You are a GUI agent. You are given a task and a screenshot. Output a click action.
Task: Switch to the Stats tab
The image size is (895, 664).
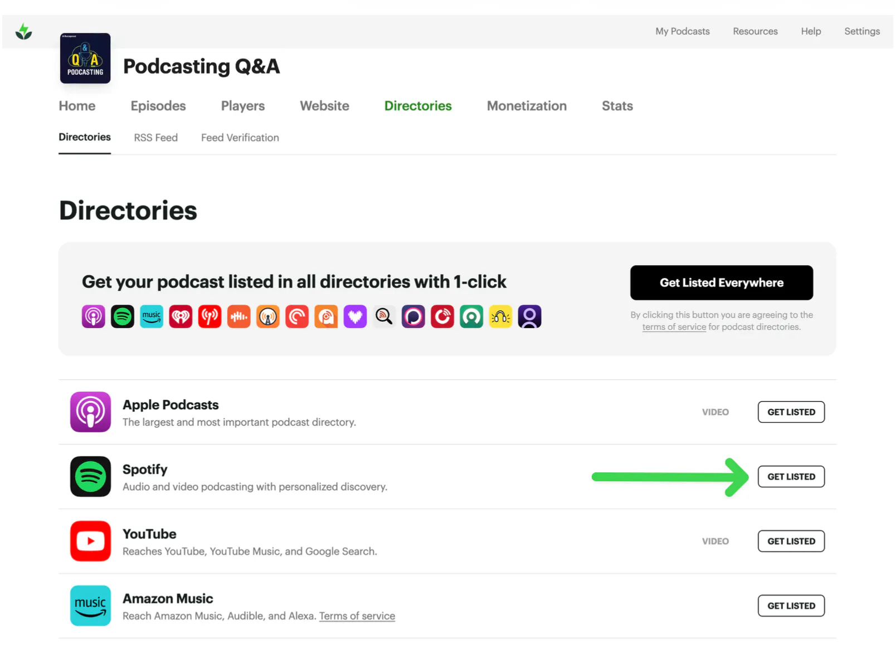pos(617,106)
